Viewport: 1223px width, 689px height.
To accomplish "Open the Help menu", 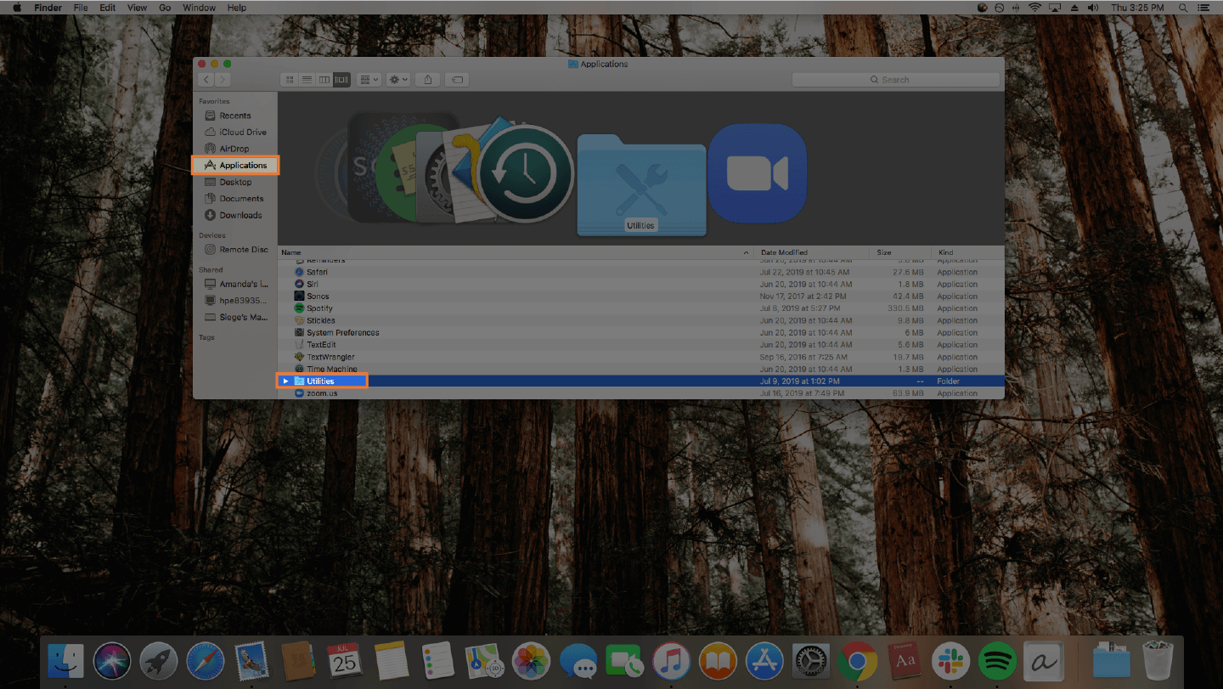I will 237,8.
